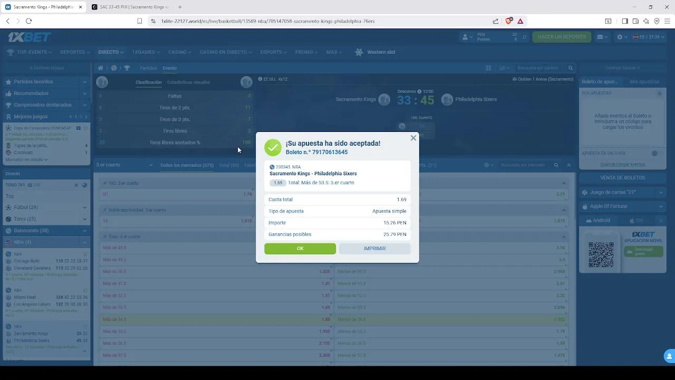Go to next Mejores juegos page
Viewport: 675px width, 380px height.
86,117
